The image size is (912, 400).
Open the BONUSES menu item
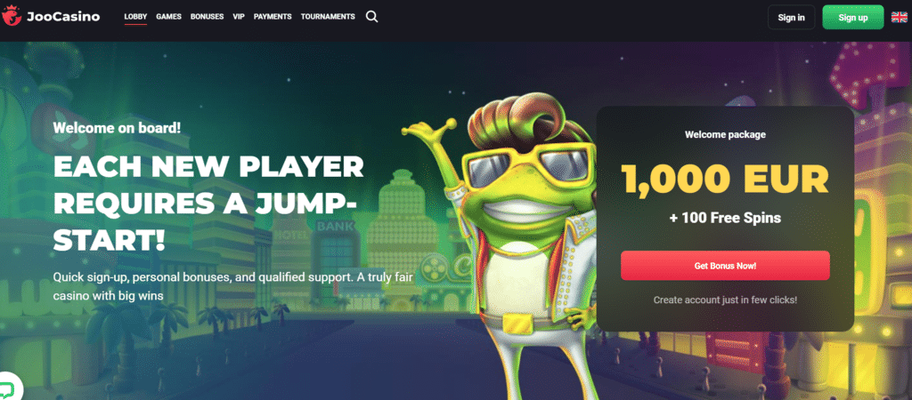[x=207, y=17]
